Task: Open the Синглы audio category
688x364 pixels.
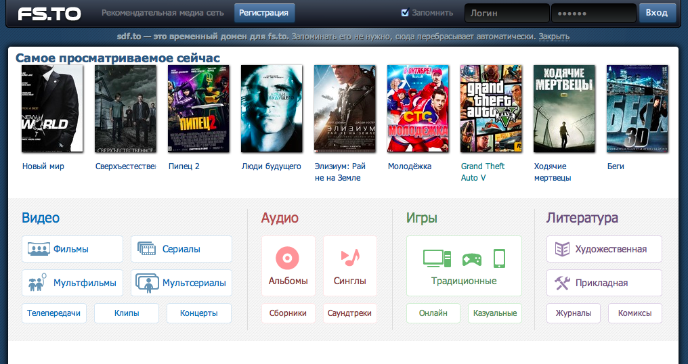Action: (x=349, y=266)
